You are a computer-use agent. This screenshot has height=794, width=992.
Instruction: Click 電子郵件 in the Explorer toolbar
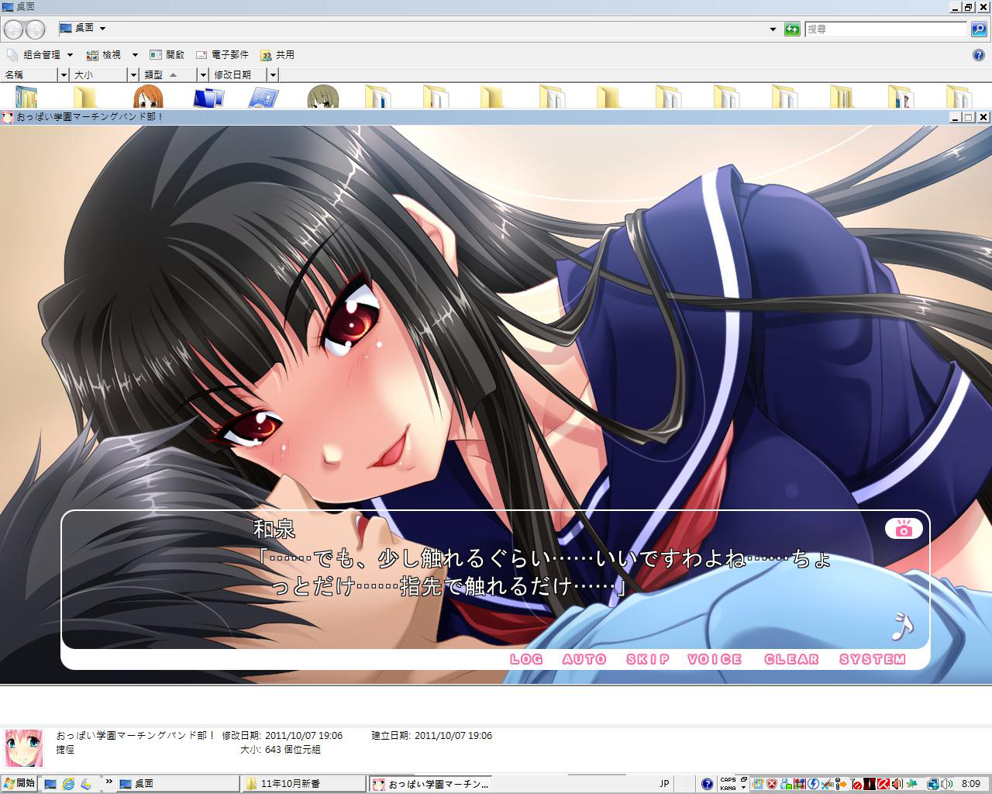[x=222, y=55]
